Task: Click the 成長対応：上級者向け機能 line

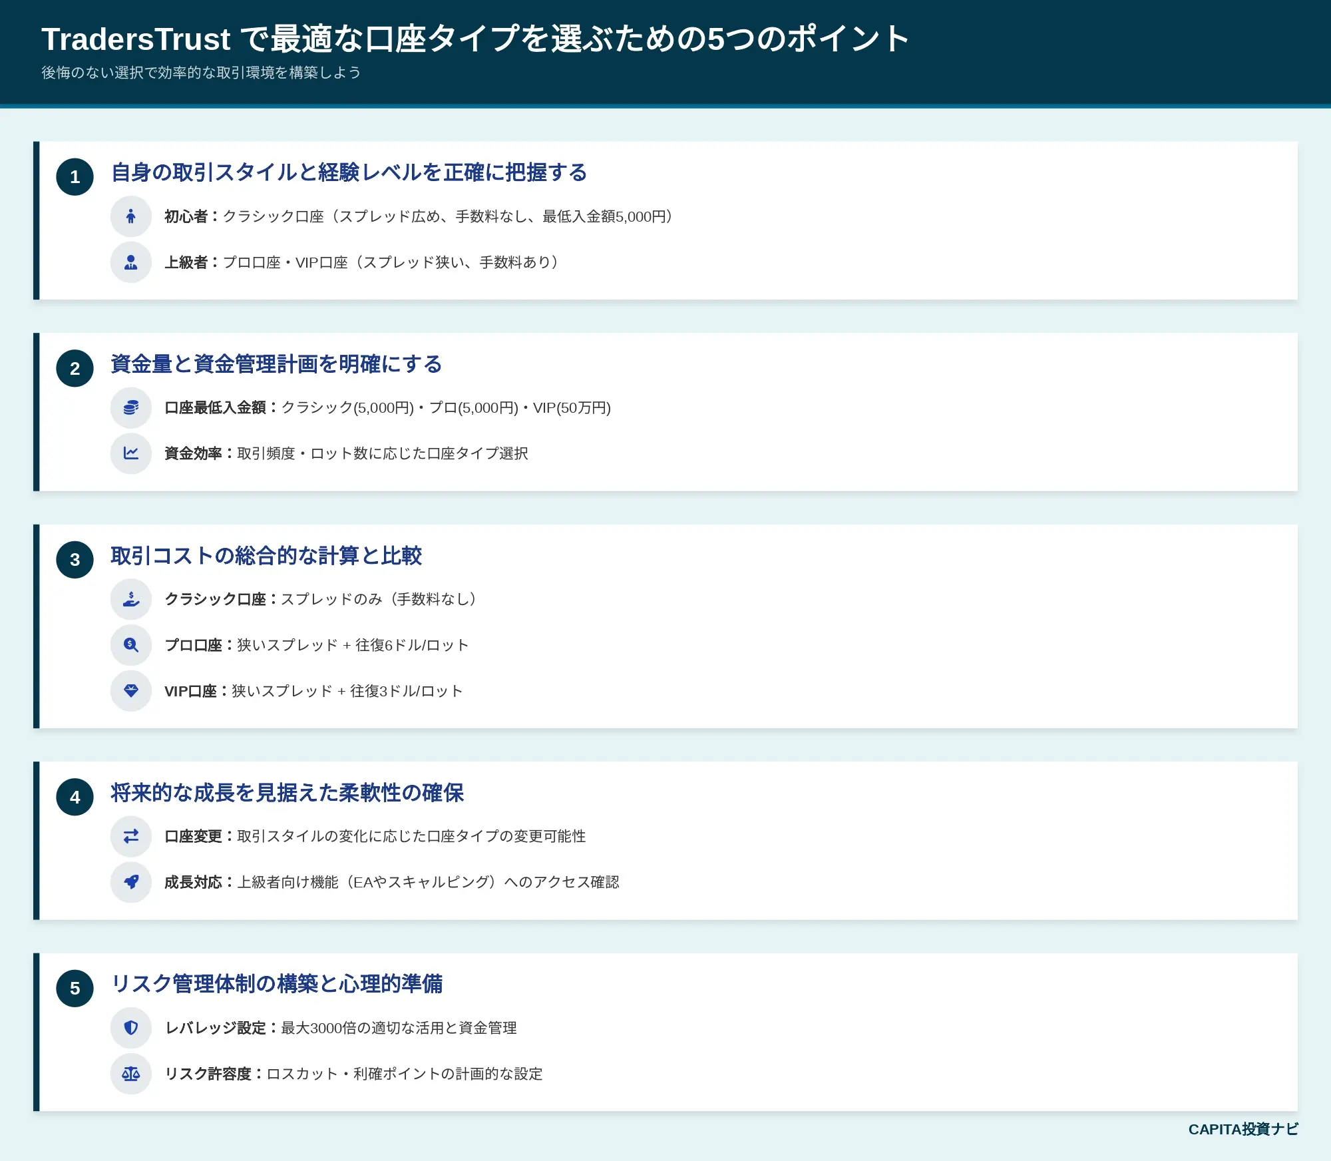Action: pyautogui.click(x=391, y=882)
